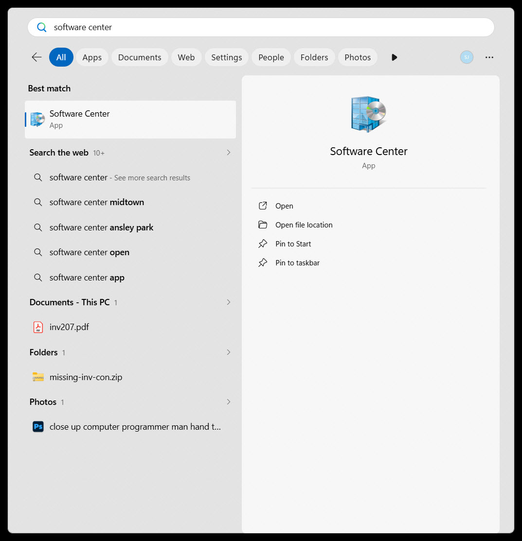Click the missing-inv-con.zip folder icon
The height and width of the screenshot is (541, 522).
[38, 377]
